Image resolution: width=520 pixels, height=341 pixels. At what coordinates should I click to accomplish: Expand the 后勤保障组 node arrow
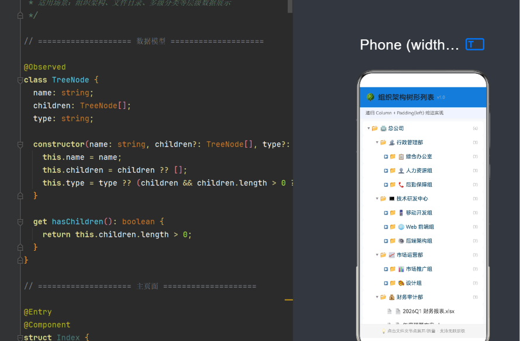385,185
